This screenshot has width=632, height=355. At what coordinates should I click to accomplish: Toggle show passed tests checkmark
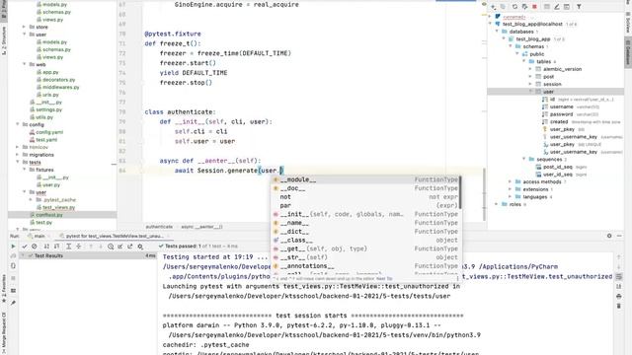(x=25, y=246)
